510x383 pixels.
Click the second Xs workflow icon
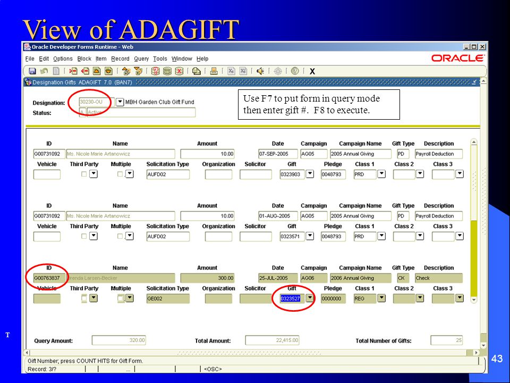click(243, 71)
